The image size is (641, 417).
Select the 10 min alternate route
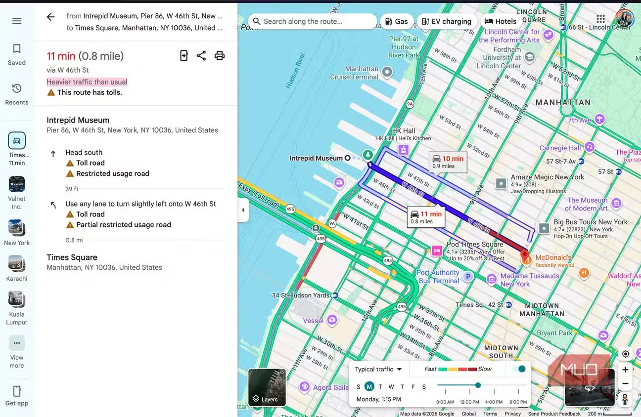click(x=448, y=162)
